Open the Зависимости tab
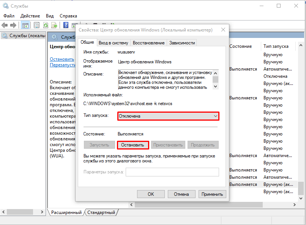The height and width of the screenshot is (225, 306). (x=182, y=43)
